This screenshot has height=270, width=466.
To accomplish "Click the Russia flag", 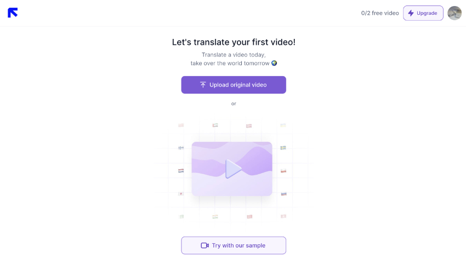I will [x=283, y=194].
